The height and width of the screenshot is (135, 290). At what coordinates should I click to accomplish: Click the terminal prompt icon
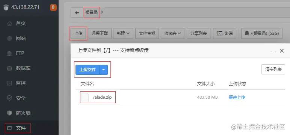[220, 33]
